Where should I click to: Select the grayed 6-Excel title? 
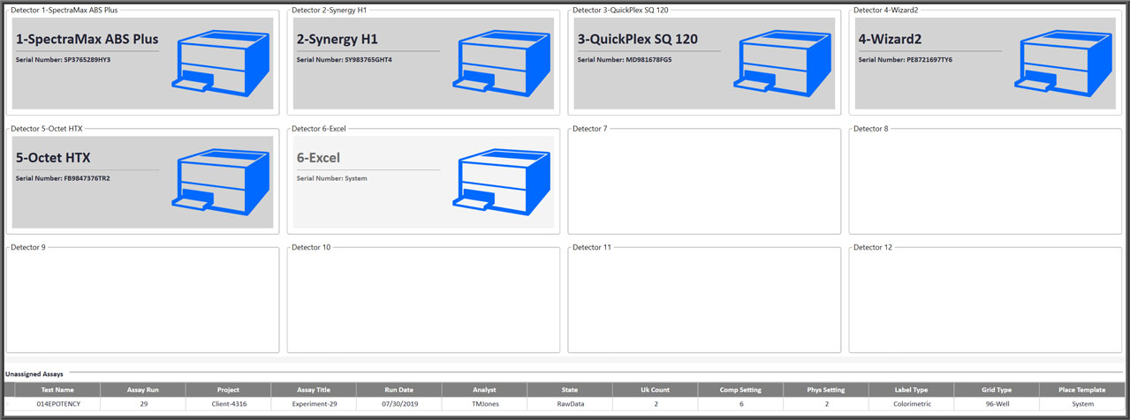tap(318, 158)
